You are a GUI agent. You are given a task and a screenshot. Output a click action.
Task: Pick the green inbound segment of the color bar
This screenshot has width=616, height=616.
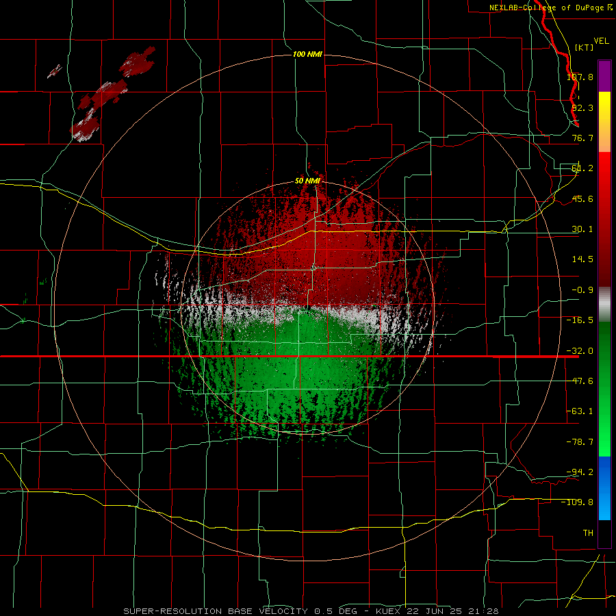point(604,389)
